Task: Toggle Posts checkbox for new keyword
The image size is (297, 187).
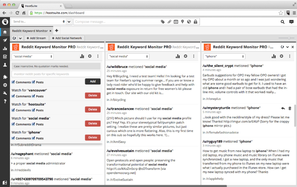Action: click(x=33, y=82)
